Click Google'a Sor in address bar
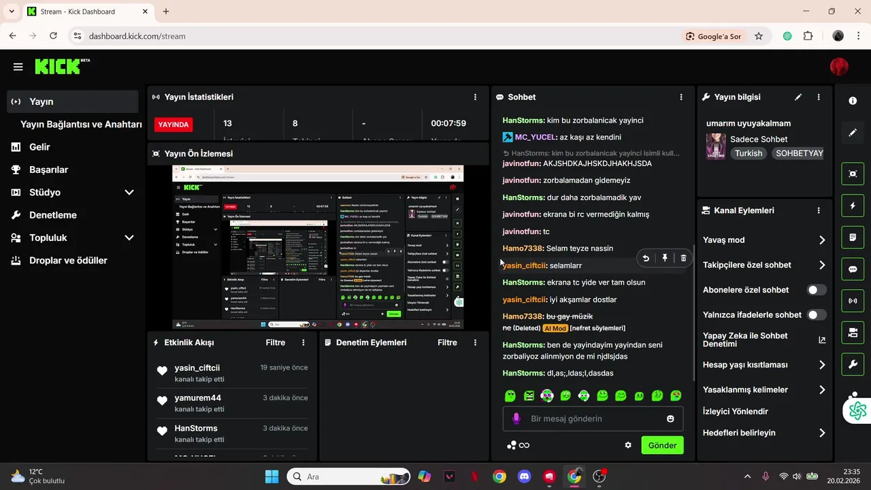The image size is (871, 490). 714,36
